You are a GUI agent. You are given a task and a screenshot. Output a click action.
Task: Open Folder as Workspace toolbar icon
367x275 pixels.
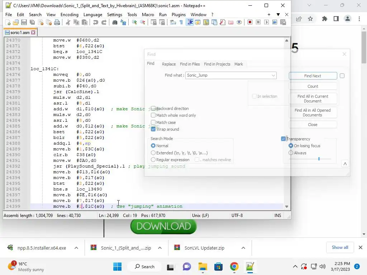(x=231, y=22)
